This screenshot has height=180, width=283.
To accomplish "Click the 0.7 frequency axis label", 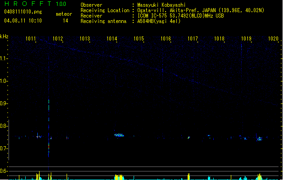I will click(x=4, y=148).
